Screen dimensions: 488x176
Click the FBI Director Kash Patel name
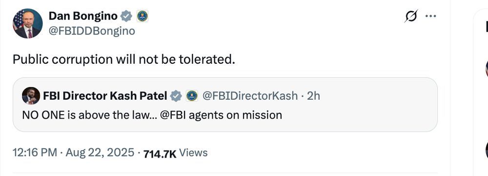point(105,96)
